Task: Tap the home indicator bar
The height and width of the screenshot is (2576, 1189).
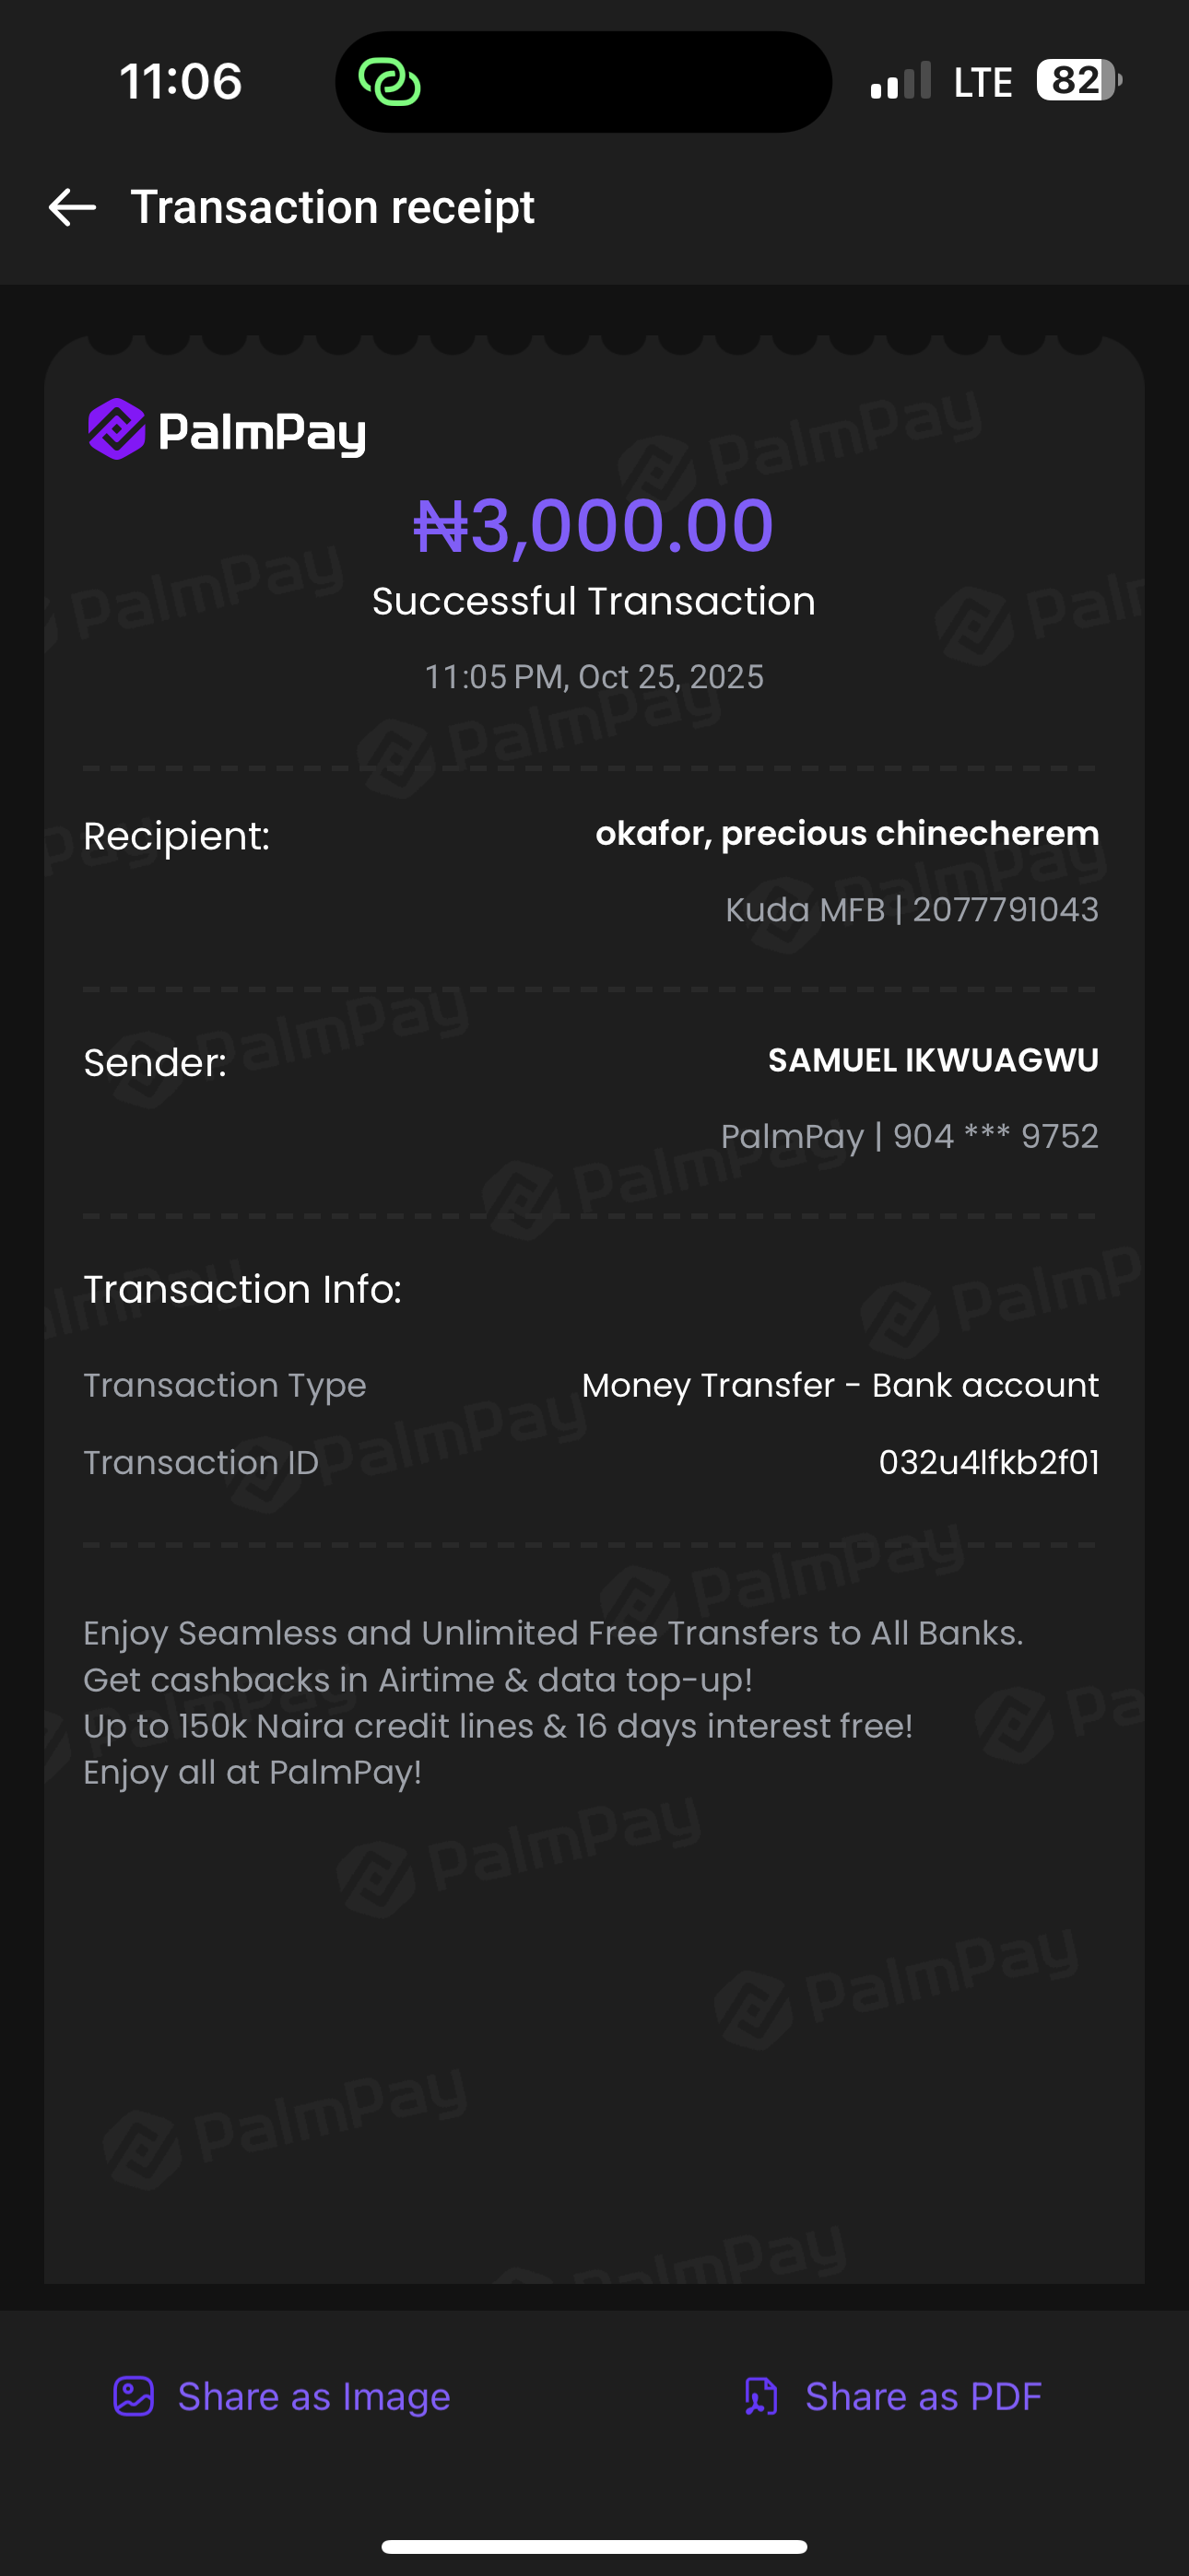Action: click(x=594, y=2546)
